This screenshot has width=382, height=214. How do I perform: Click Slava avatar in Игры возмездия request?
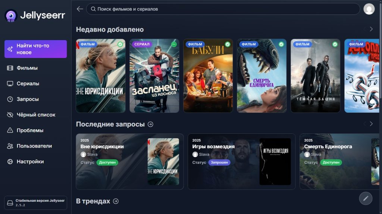pos(195,154)
